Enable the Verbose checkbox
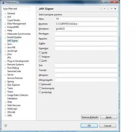This screenshot has height=132, width=136. click(40, 57)
